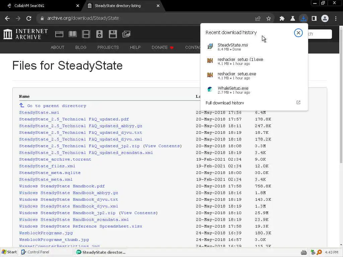Open the HELP menu item
343x257 pixels.
(x=135, y=48)
